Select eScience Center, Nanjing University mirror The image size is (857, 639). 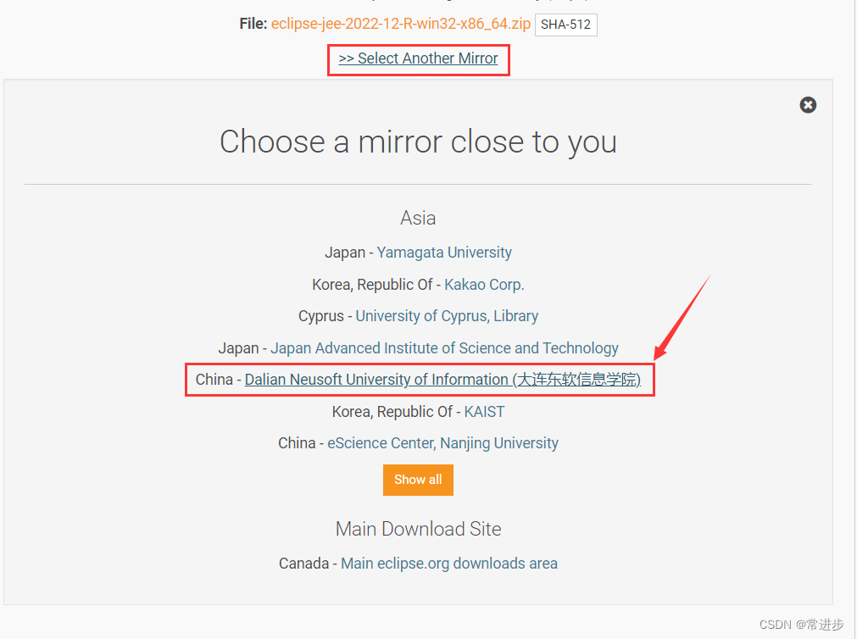coord(442,443)
